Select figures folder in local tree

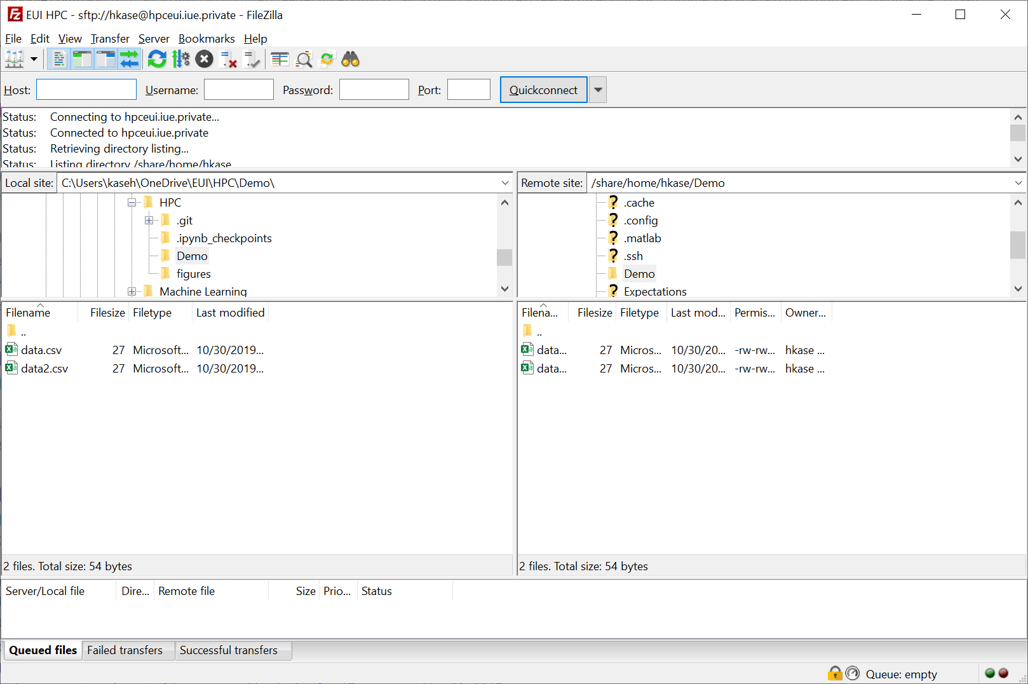pyautogui.click(x=194, y=274)
